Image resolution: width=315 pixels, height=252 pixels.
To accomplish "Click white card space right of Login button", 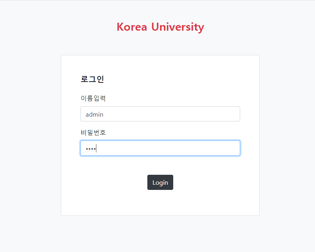I will click(x=215, y=182).
